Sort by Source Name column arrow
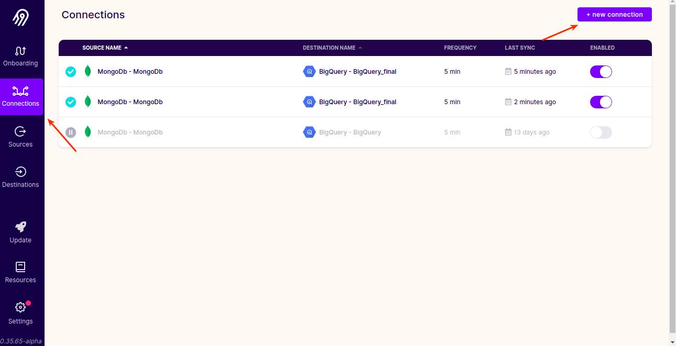 pos(126,48)
